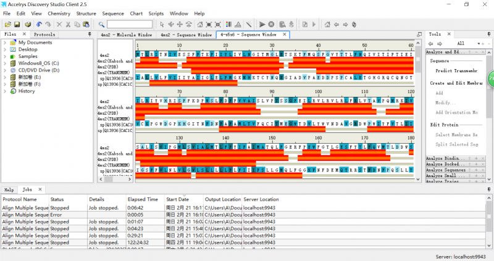Viewport: 494px width, 261px height.
Task: Click the small play icon near script toolbar
Action: pos(314,24)
